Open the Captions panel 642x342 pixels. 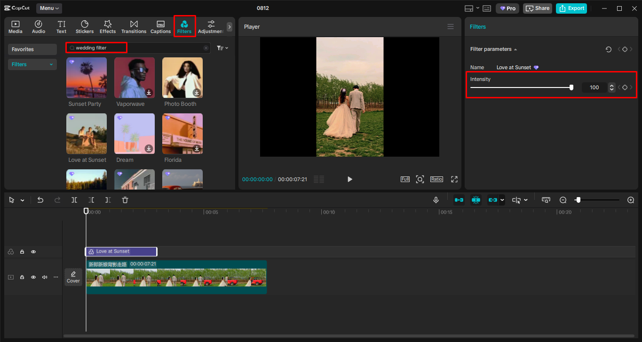tap(160, 26)
